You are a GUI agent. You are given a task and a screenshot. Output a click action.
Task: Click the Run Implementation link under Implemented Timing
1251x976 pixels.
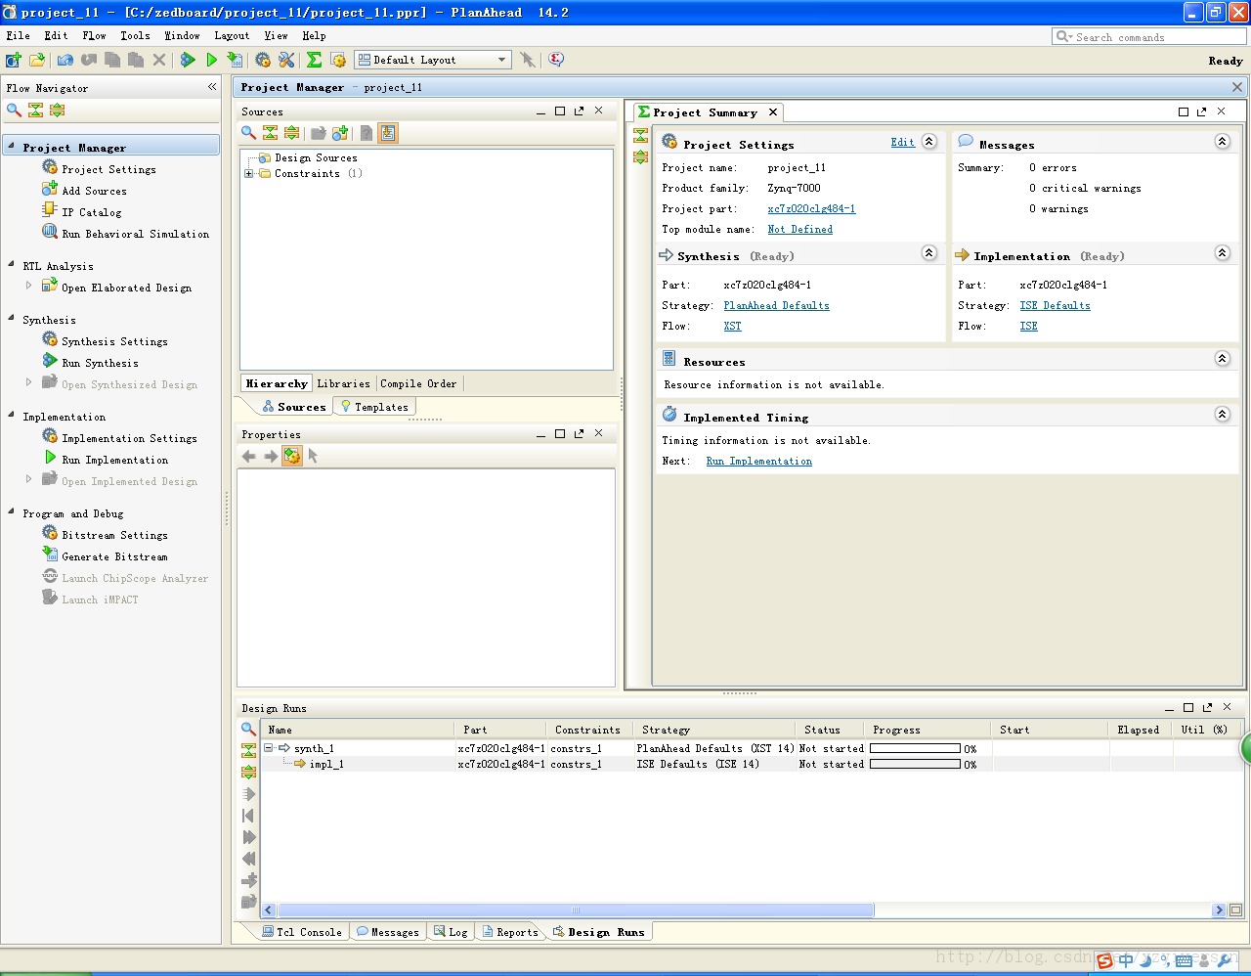pos(758,462)
